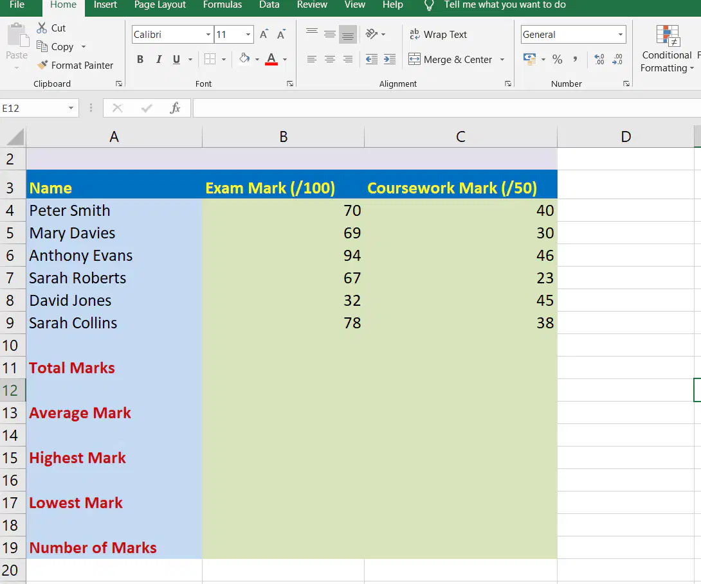Viewport: 701px width, 584px height.
Task: Decrease font size with small A icon
Action: pyautogui.click(x=281, y=35)
